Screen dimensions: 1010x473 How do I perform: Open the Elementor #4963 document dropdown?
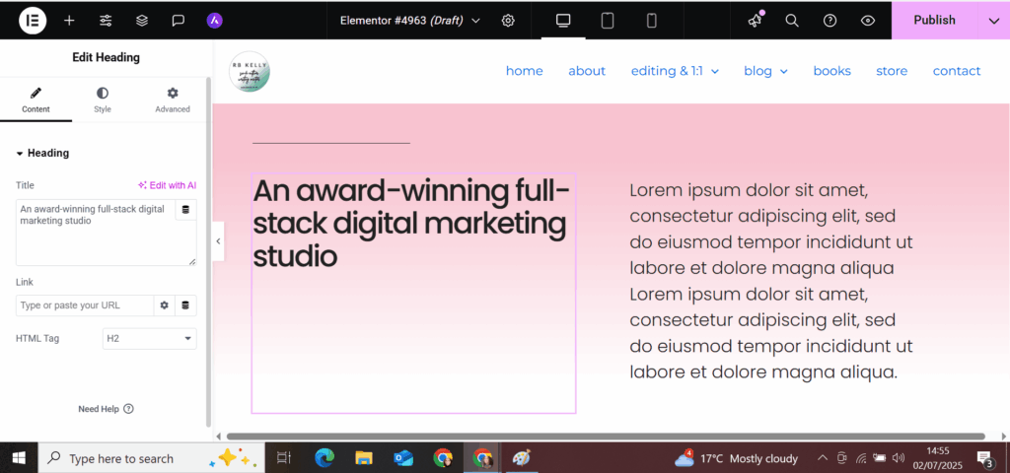pyautogui.click(x=410, y=21)
